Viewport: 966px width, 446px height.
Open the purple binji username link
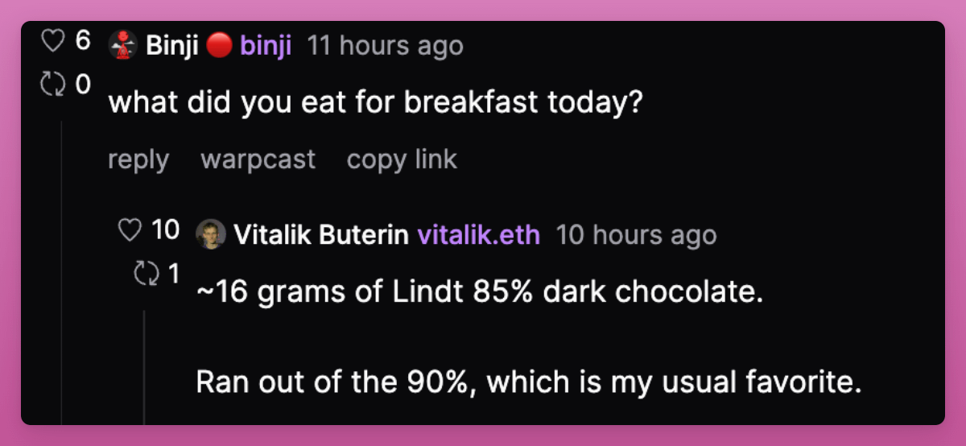pyautogui.click(x=266, y=46)
